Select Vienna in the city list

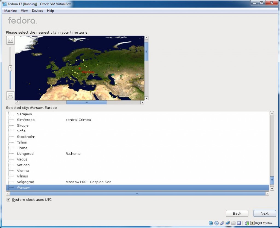click(138, 171)
